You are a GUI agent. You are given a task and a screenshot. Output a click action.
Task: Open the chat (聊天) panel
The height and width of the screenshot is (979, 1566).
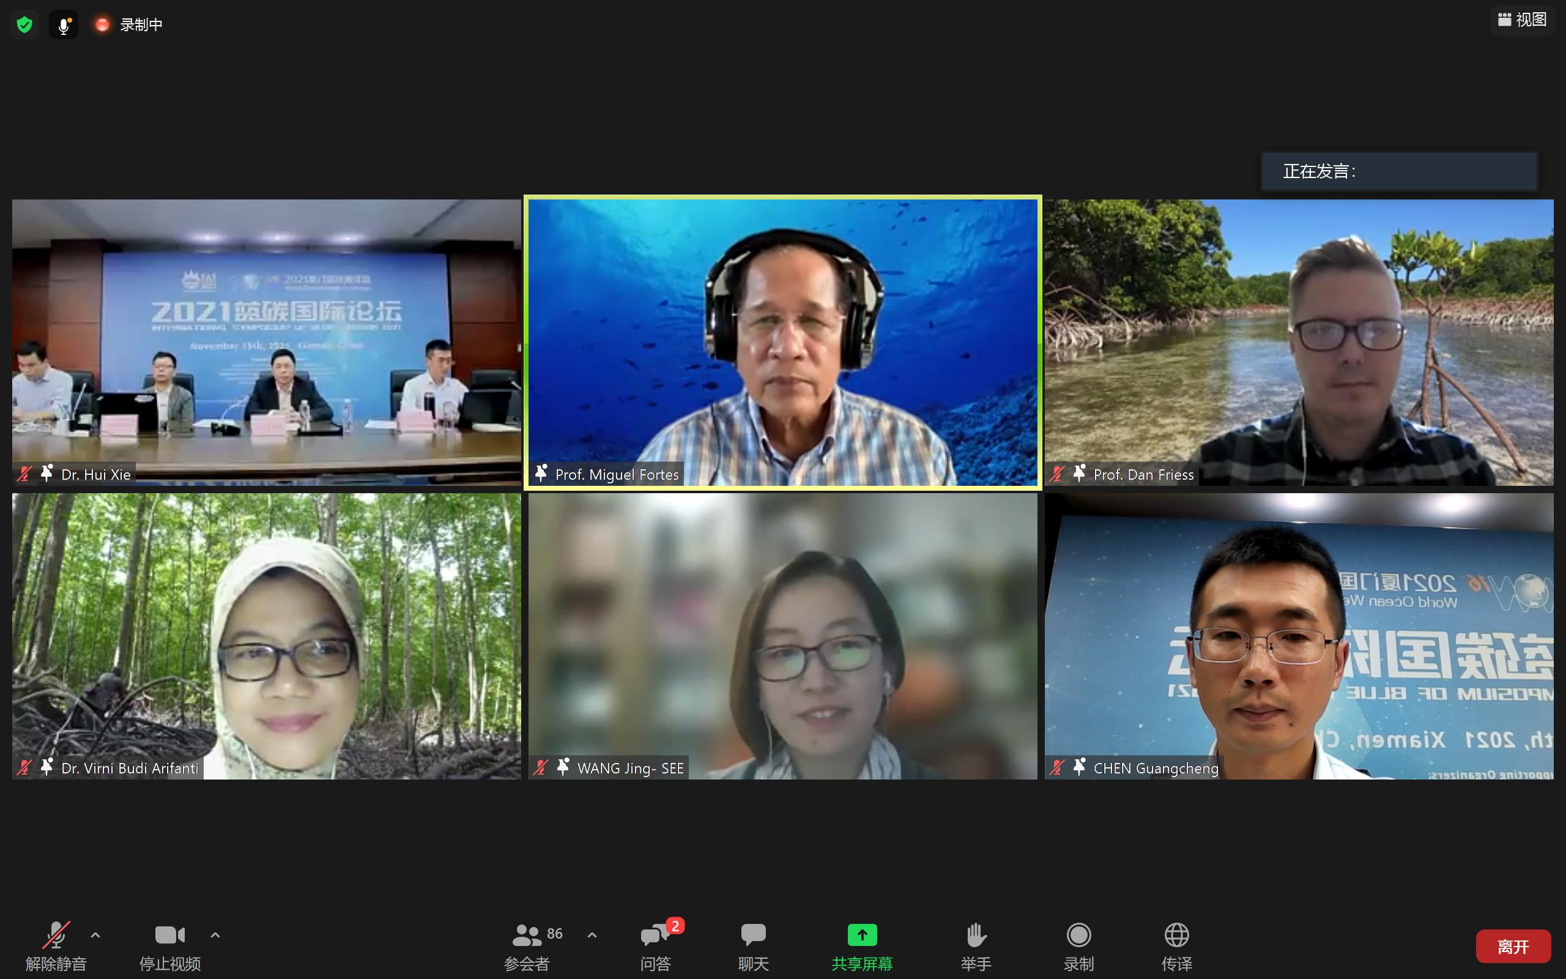pos(753,945)
